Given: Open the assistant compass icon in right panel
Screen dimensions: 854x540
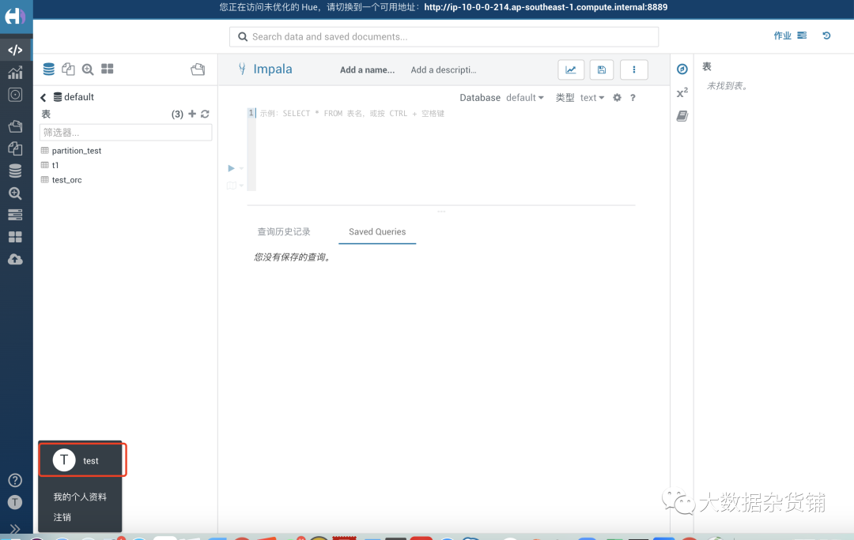Looking at the screenshot, I should coord(682,69).
